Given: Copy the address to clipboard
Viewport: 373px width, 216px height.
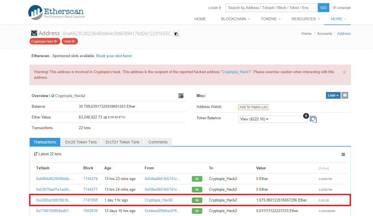Looking at the screenshot, I should (176, 34).
